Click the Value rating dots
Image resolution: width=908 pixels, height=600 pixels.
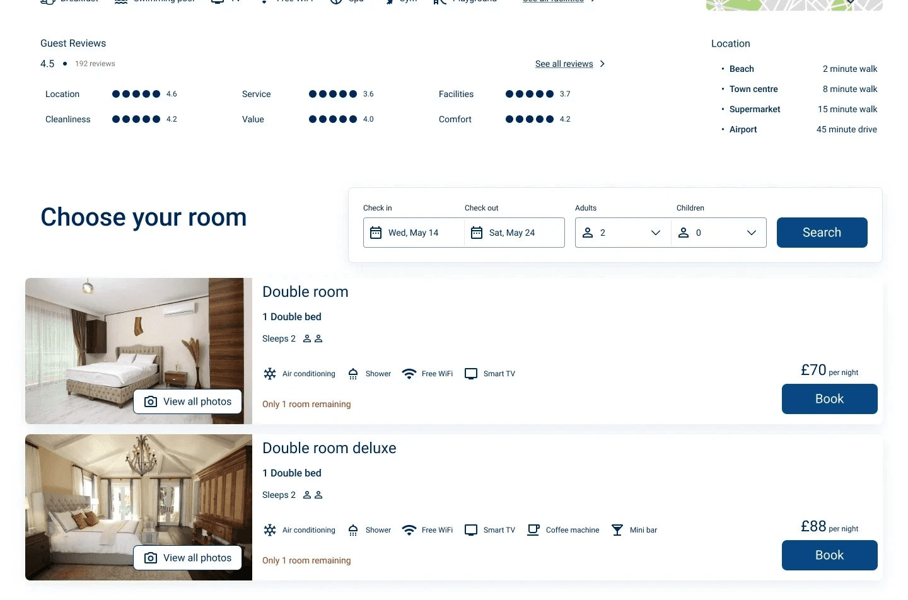pyautogui.click(x=333, y=119)
